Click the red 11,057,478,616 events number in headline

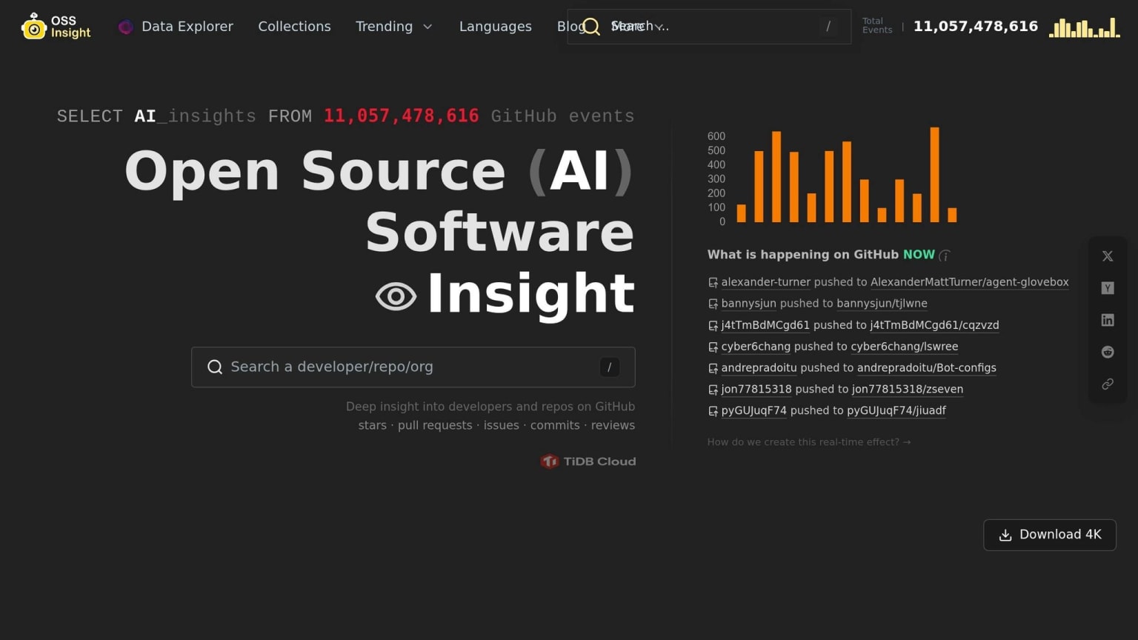tap(401, 116)
